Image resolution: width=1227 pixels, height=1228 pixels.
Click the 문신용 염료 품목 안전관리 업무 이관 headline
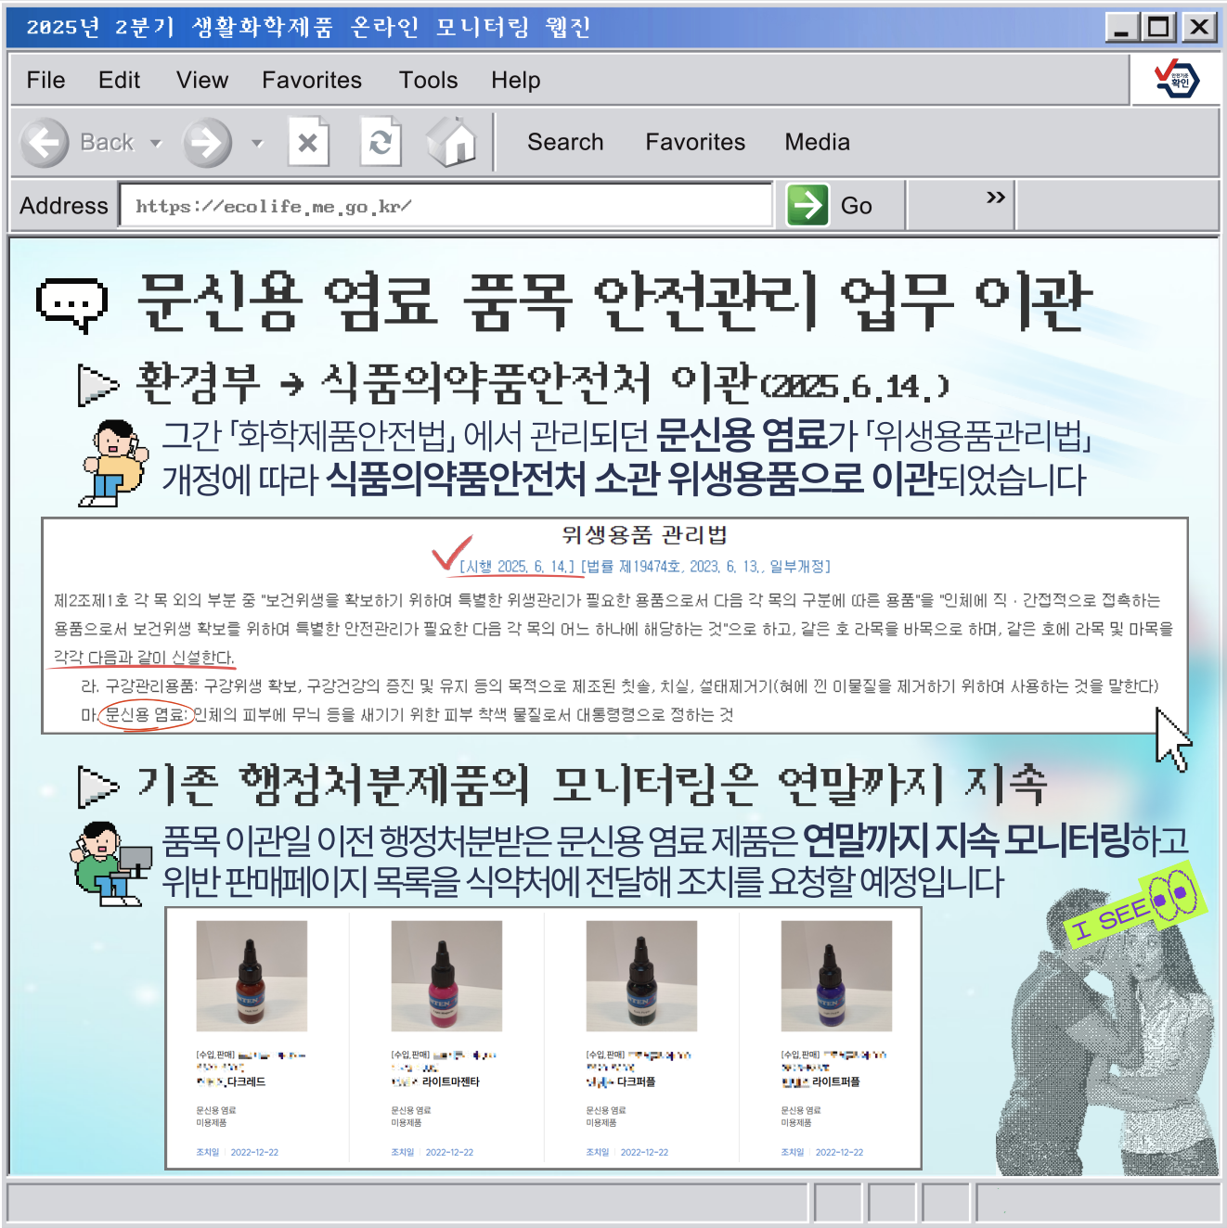pos(614,303)
